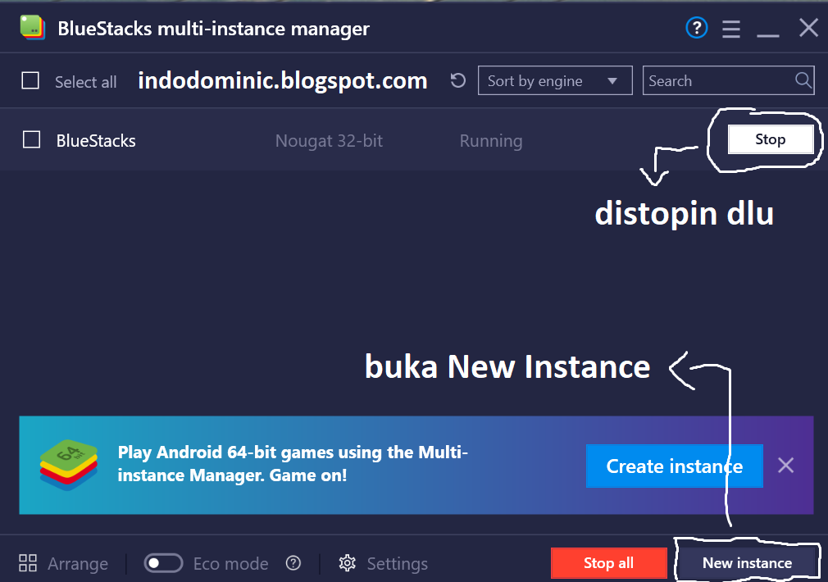Image resolution: width=828 pixels, height=582 pixels.
Task: Click the Arrange grid icon
Action: click(x=27, y=563)
